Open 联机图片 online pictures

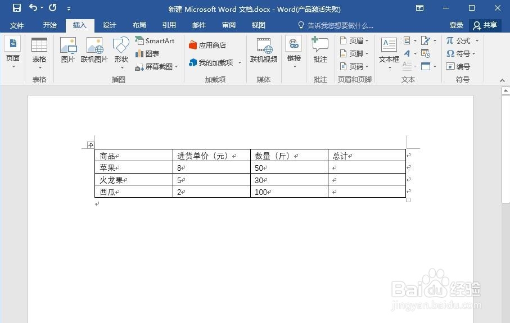94,50
